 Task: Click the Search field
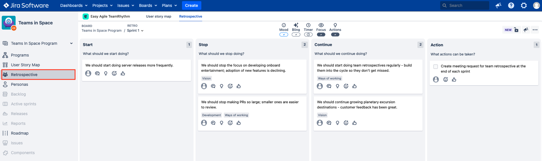tap(465, 5)
